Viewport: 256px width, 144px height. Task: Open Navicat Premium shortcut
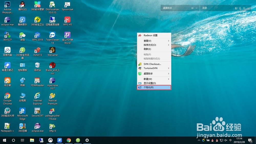click(x=52, y=99)
